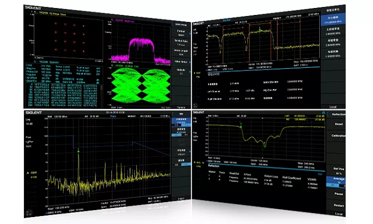Select the center frequency 275 MHz field
Viewport: 373px width, 224px height.
click(333, 20)
